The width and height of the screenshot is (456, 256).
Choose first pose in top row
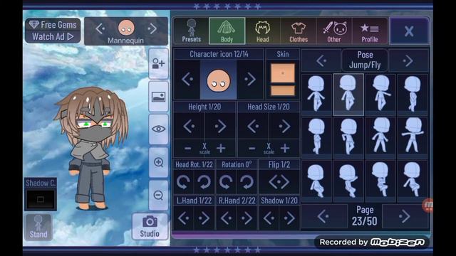coord(316,94)
